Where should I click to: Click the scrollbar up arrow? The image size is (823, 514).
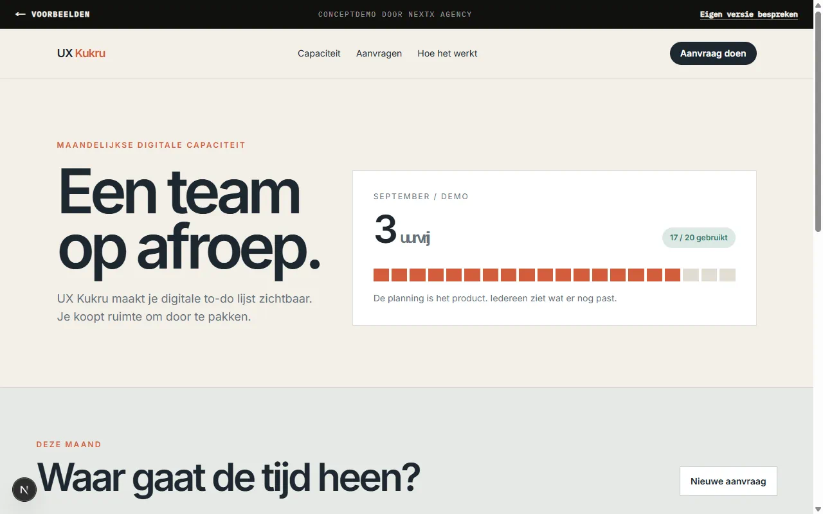(x=818, y=5)
